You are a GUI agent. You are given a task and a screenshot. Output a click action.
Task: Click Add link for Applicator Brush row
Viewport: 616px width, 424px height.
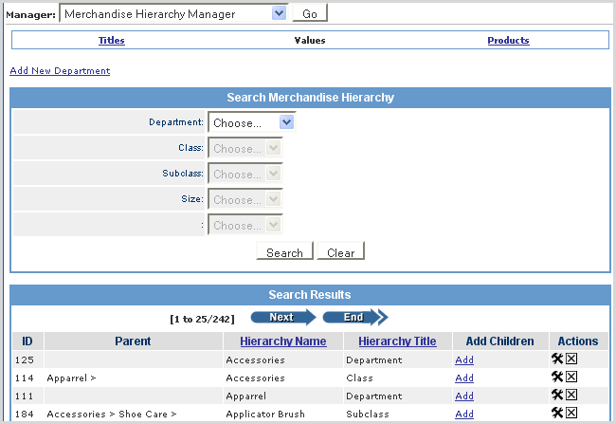click(x=463, y=415)
